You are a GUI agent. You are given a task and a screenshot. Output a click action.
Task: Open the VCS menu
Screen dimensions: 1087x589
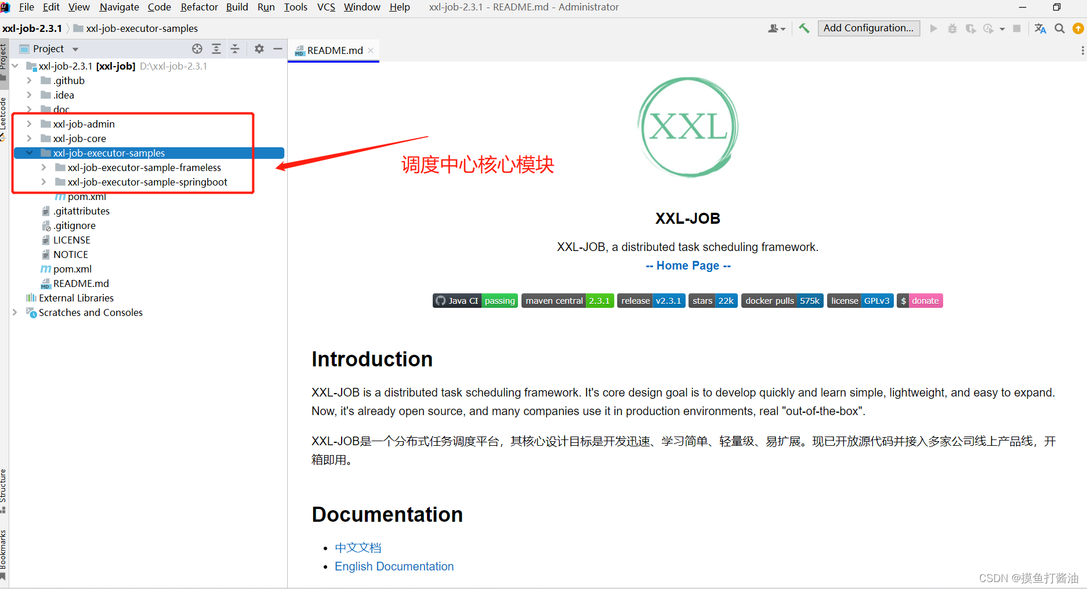(327, 7)
